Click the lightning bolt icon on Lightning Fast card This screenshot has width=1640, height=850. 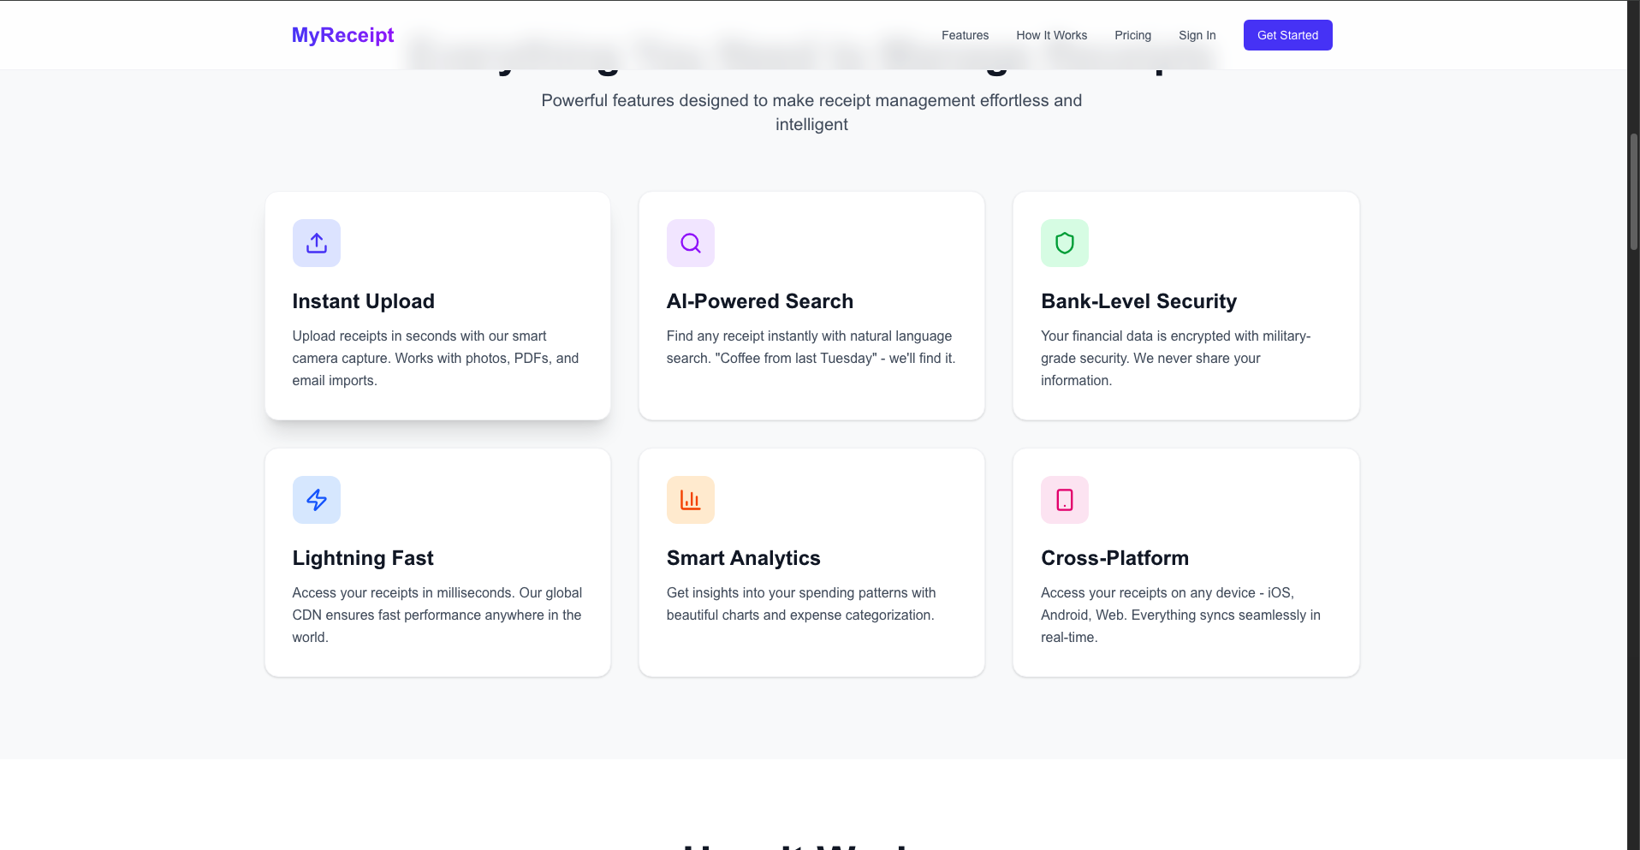click(x=316, y=499)
